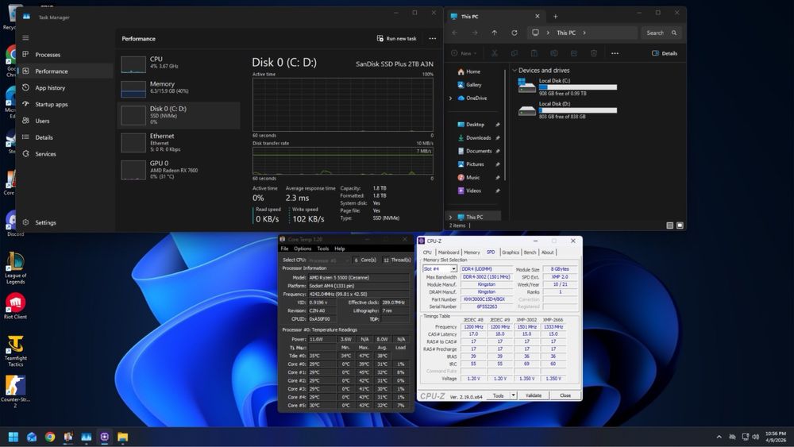Click Search box in File Explorer
The image size is (794, 447).
(x=661, y=33)
